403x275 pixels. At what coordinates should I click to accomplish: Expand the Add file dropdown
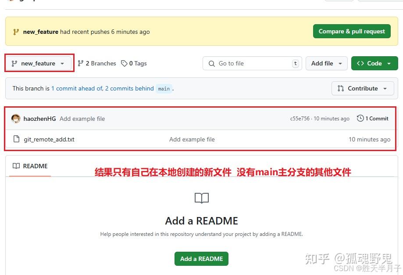326,63
